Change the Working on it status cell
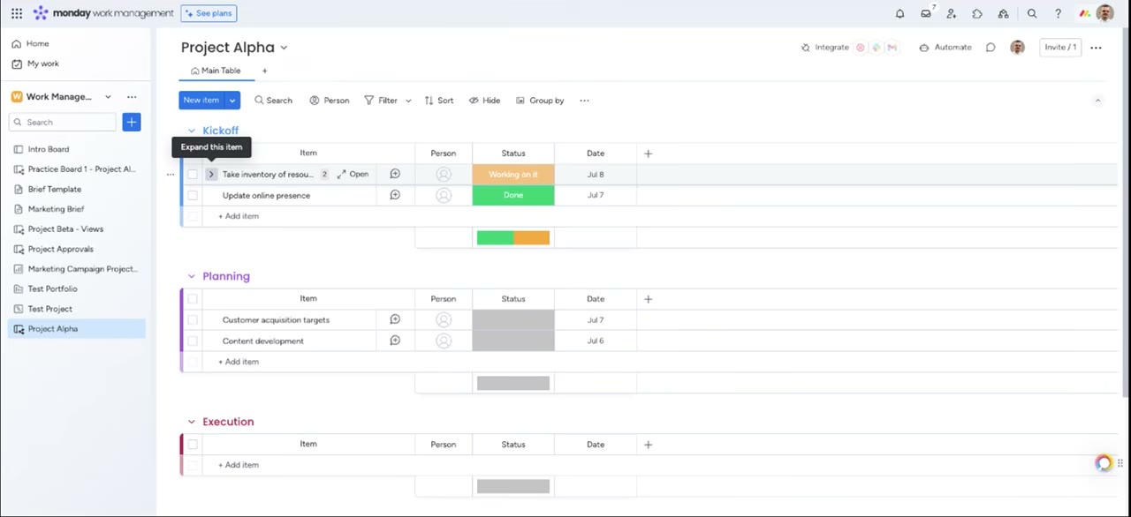The width and height of the screenshot is (1131, 517). (x=513, y=175)
